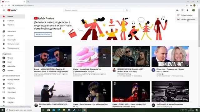Viewport: 200px width, 112px height.
Task: Open Путин спел Покинула чат thumbnail
Action: (x=170, y=56)
